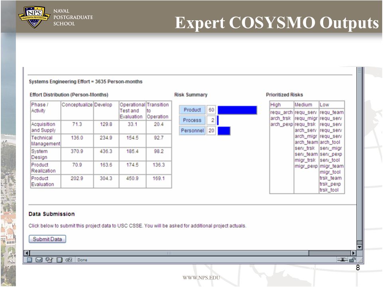Click the NPS shield logo

click(34, 17)
